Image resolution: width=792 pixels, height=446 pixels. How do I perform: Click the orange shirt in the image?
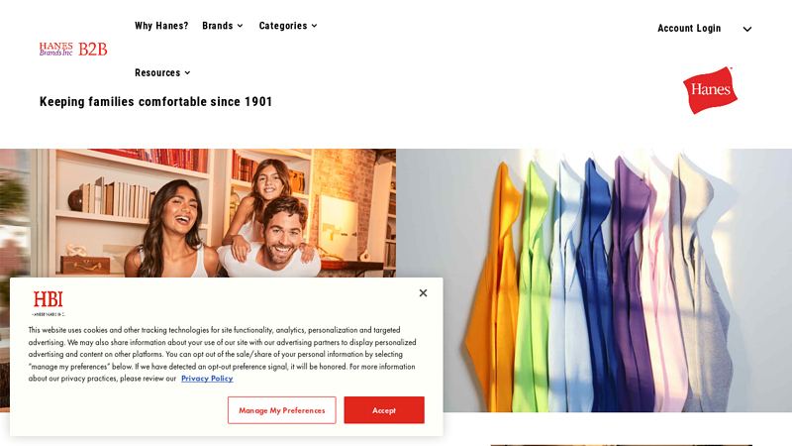[492, 288]
